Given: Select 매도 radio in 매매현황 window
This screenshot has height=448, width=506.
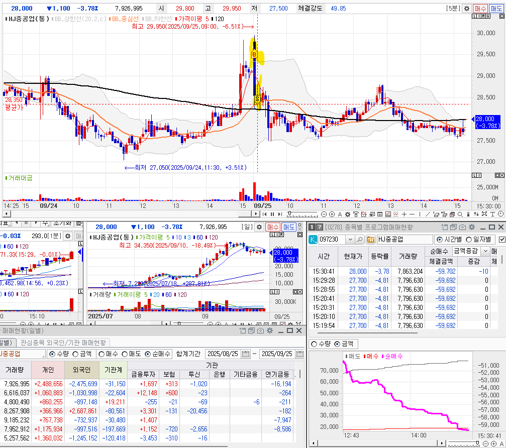Looking at the screenshot, I should click(x=125, y=354).
